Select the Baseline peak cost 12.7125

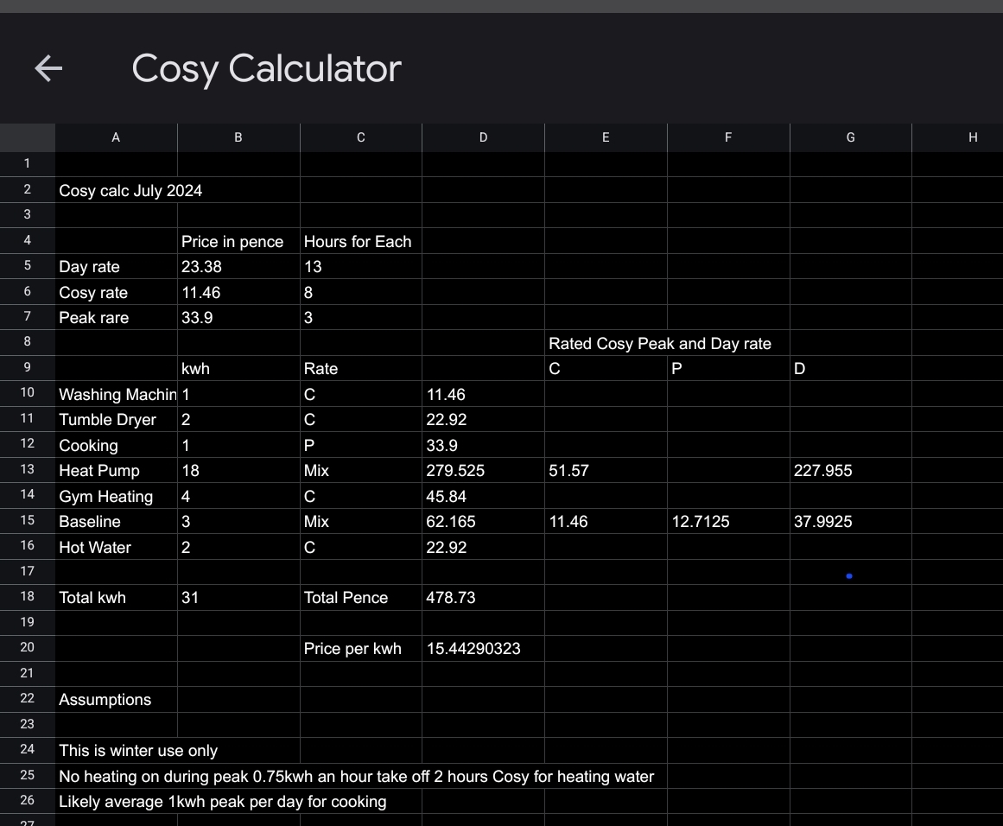click(728, 522)
